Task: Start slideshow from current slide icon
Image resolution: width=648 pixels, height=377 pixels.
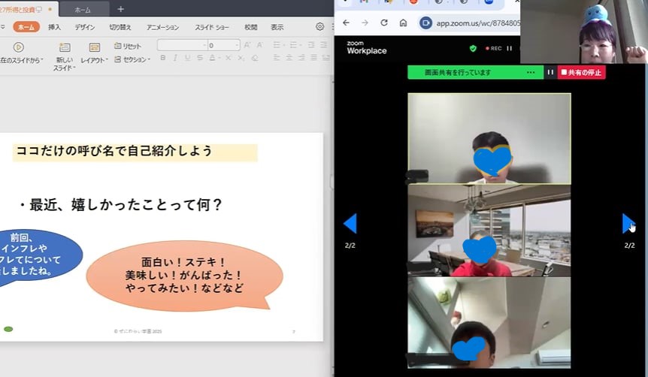Action: (x=19, y=47)
